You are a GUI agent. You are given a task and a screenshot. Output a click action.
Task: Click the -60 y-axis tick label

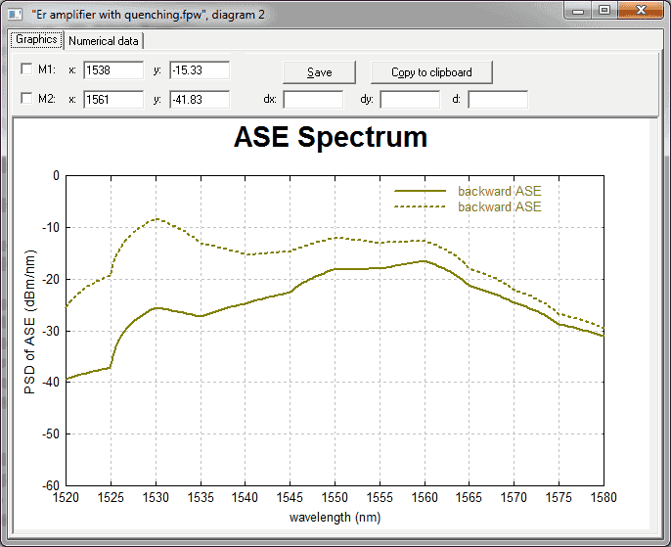point(51,485)
